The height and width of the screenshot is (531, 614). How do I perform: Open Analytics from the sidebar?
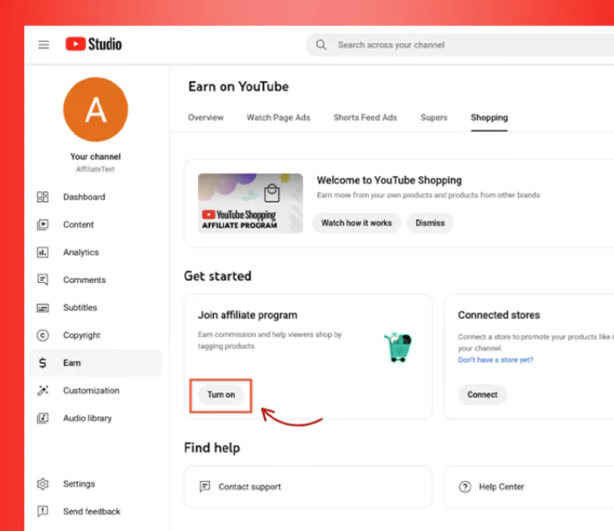(x=95, y=252)
